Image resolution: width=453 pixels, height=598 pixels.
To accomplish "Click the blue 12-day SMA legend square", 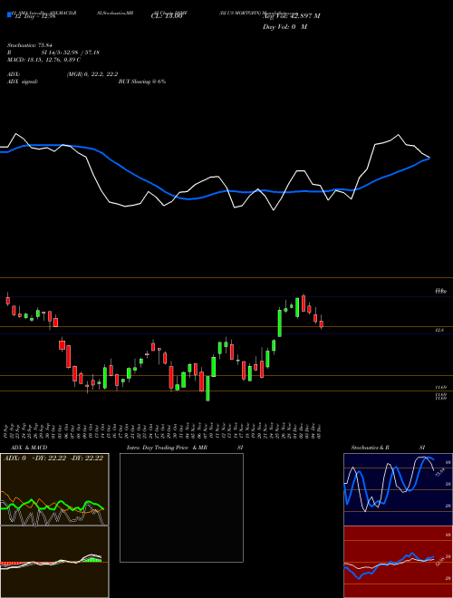I will pos(9,14).
